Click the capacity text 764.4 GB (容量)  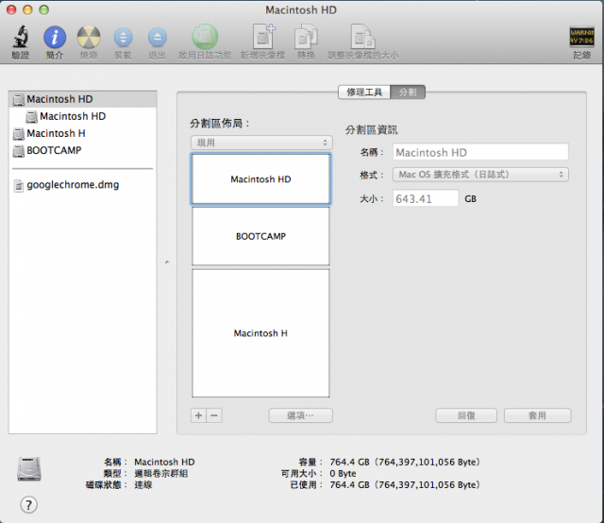(x=405, y=462)
